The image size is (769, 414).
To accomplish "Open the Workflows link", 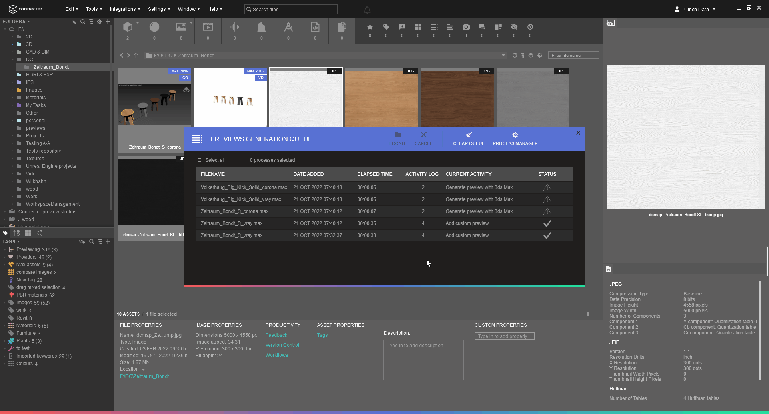I will tap(277, 355).
